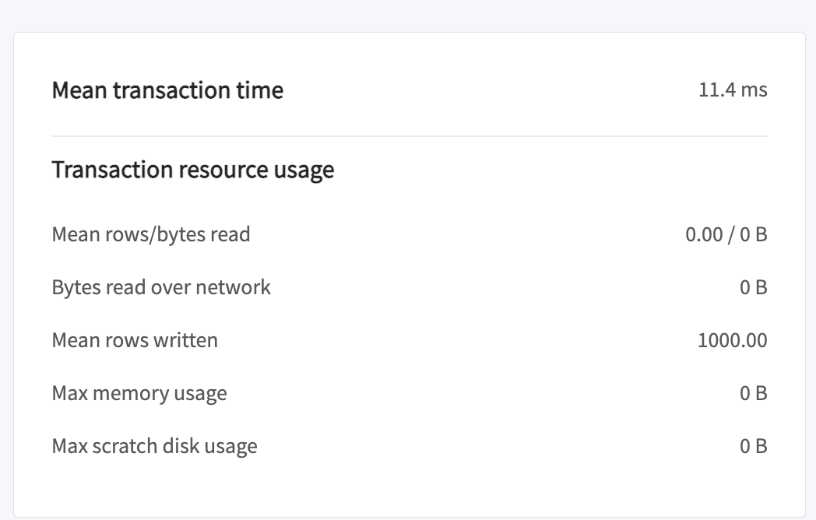The image size is (816, 520).
Task: Select the 11.4 ms value
Action: (733, 90)
